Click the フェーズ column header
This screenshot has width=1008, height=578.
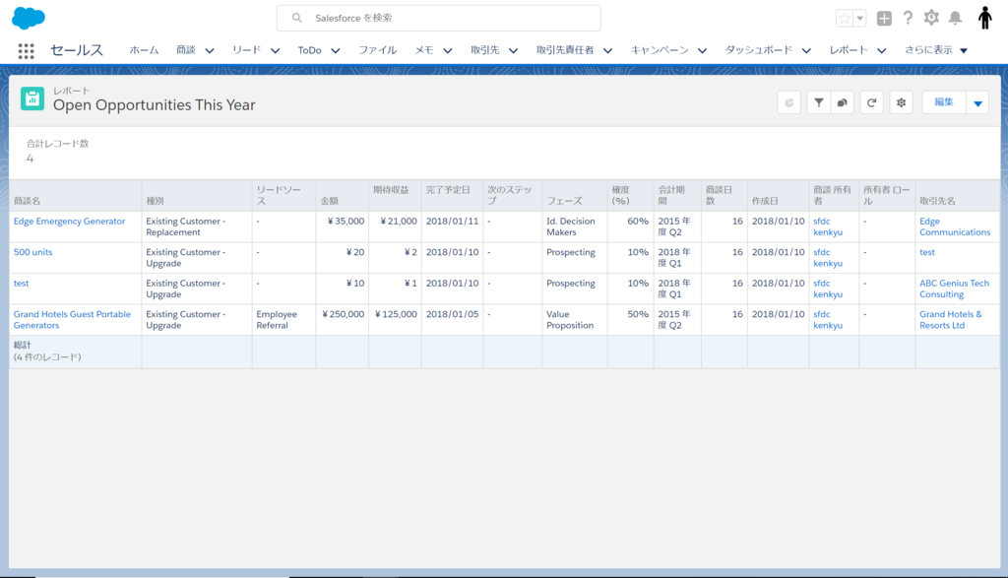pyautogui.click(x=575, y=196)
